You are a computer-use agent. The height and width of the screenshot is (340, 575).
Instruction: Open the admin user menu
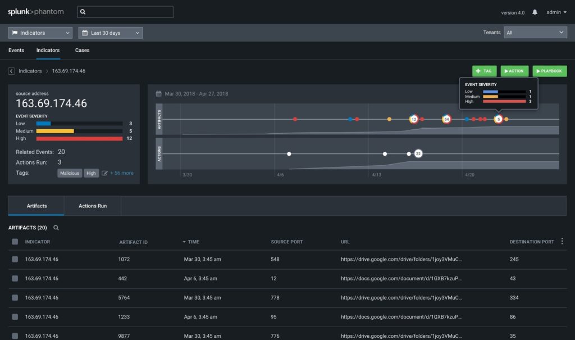pos(556,12)
